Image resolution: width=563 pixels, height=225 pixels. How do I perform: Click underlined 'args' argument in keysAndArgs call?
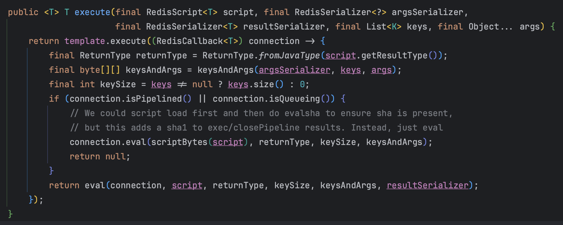click(x=382, y=70)
